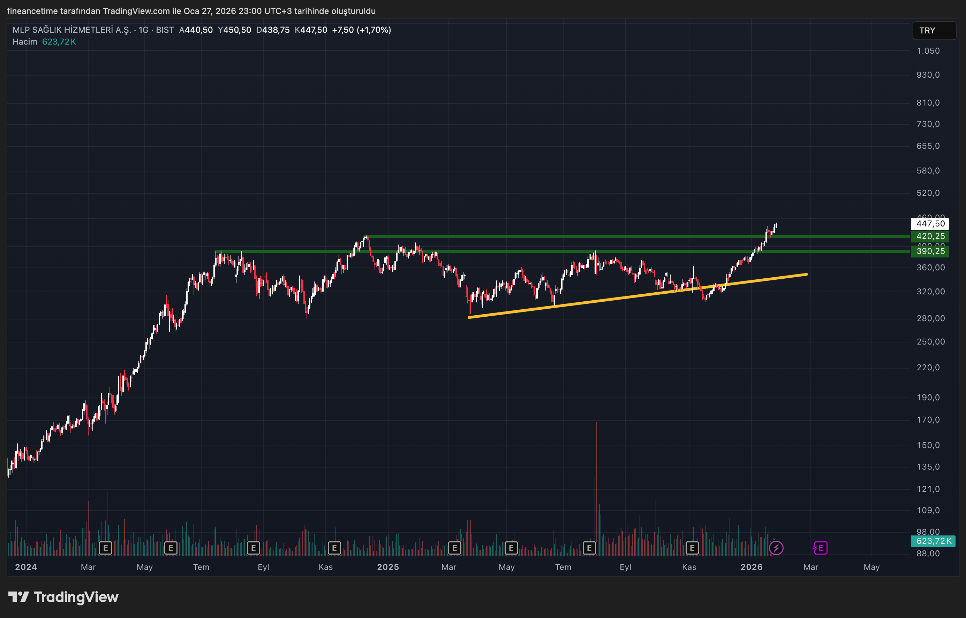The height and width of the screenshot is (618, 966).
Task: Click the earnings E marker near Mar 2024
Action: pos(106,548)
